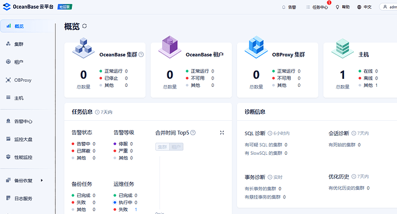Image resolution: width=397 pixels, height=214 pixels.
Task: Click the 备份恢复 icon in sidebar
Action: 9,180
